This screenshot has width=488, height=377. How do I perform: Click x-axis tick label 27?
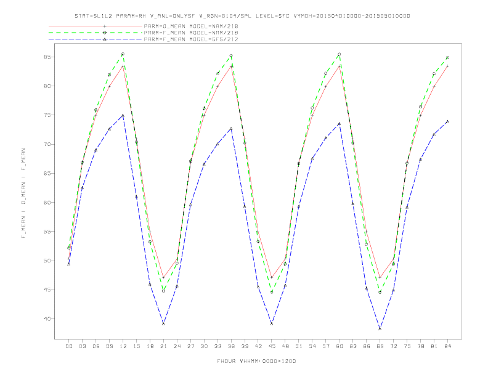[190, 346]
